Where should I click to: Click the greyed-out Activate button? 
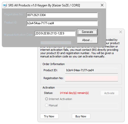pos(109,93)
